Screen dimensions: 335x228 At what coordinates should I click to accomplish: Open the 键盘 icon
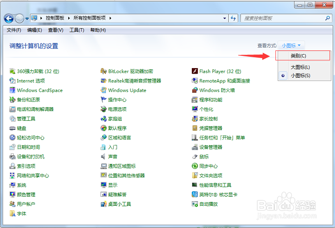pos(12,128)
